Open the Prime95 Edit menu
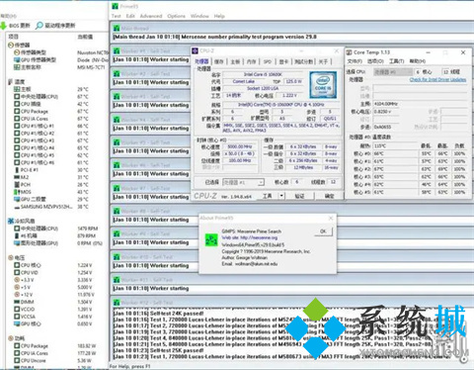The height and width of the screenshot is (370, 474). coord(130,16)
